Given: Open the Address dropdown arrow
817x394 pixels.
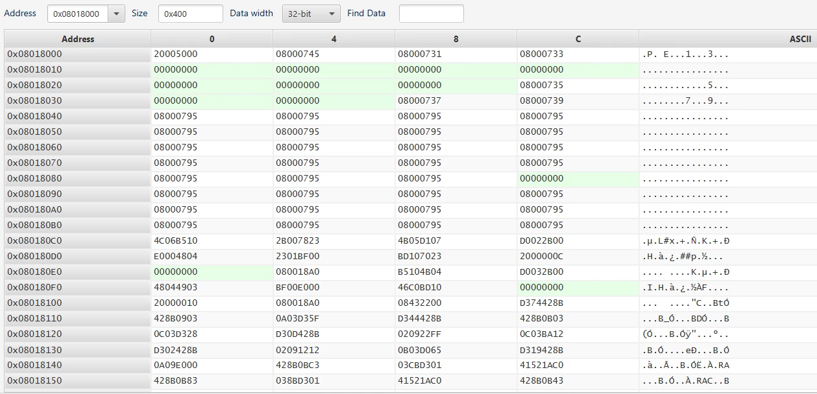Looking at the screenshot, I should click(116, 14).
